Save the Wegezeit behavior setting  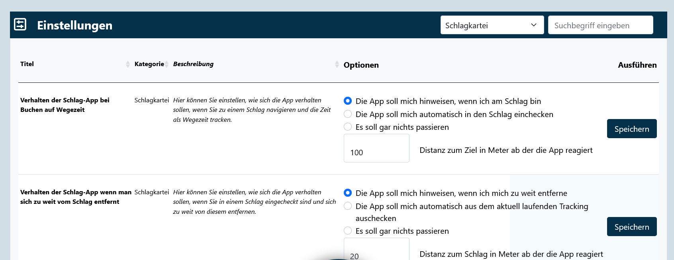point(631,129)
